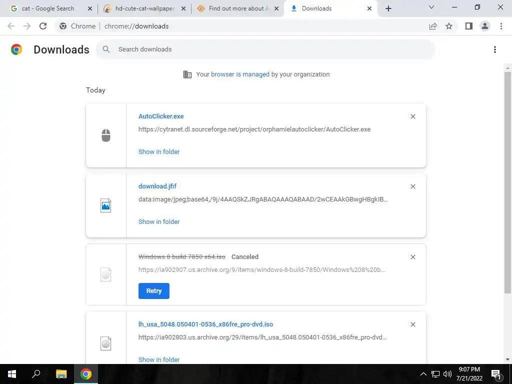This screenshot has width=512, height=384.
Task: Open the notification center icon
Action: (496, 374)
